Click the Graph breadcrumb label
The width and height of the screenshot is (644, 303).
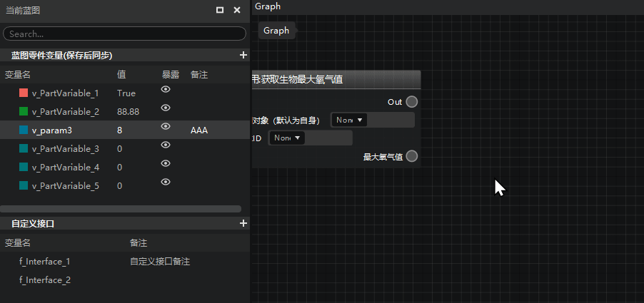pos(276,31)
